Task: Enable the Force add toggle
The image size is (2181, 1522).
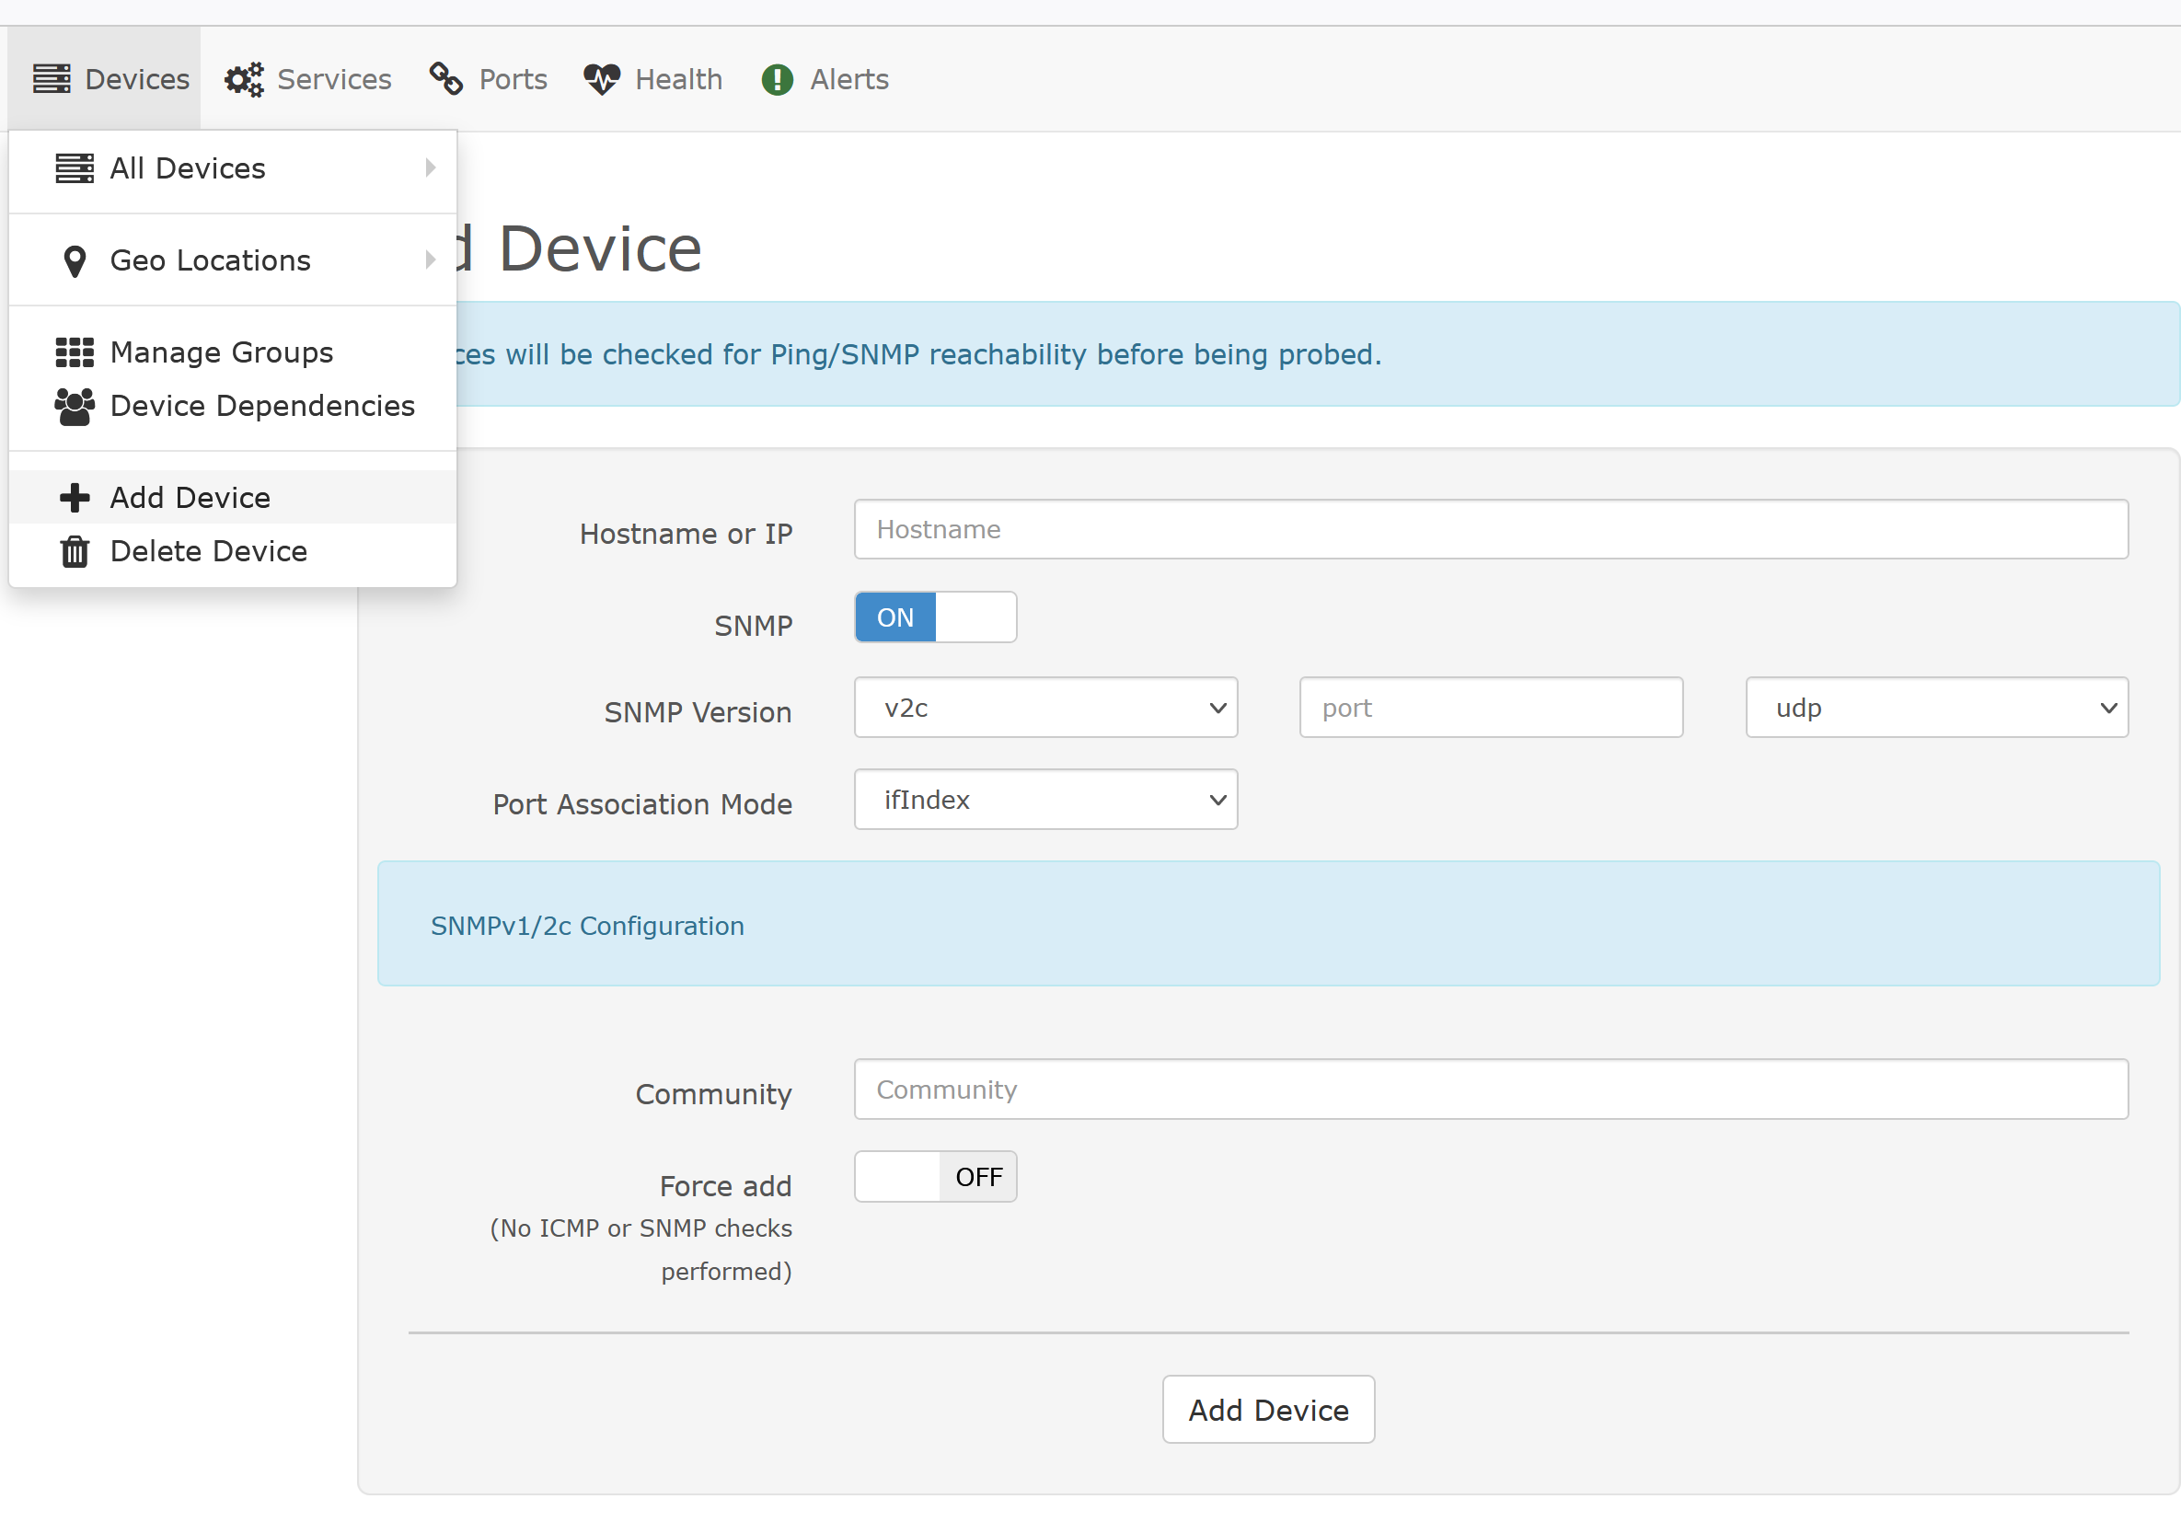Action: [935, 1177]
